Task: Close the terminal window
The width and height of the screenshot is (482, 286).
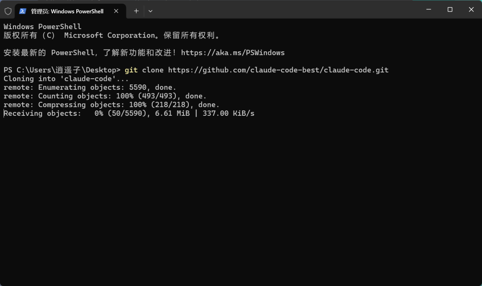Action: point(471,9)
